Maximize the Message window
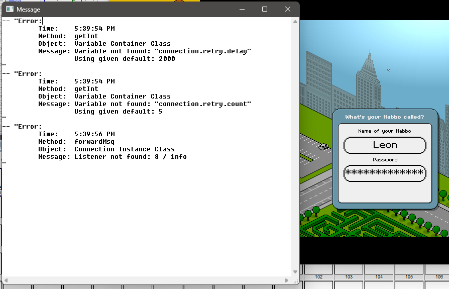This screenshot has height=289, width=449. pyautogui.click(x=265, y=9)
